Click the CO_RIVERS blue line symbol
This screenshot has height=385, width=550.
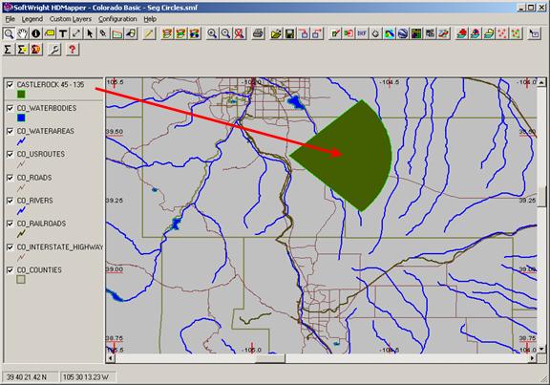pyautogui.click(x=21, y=210)
